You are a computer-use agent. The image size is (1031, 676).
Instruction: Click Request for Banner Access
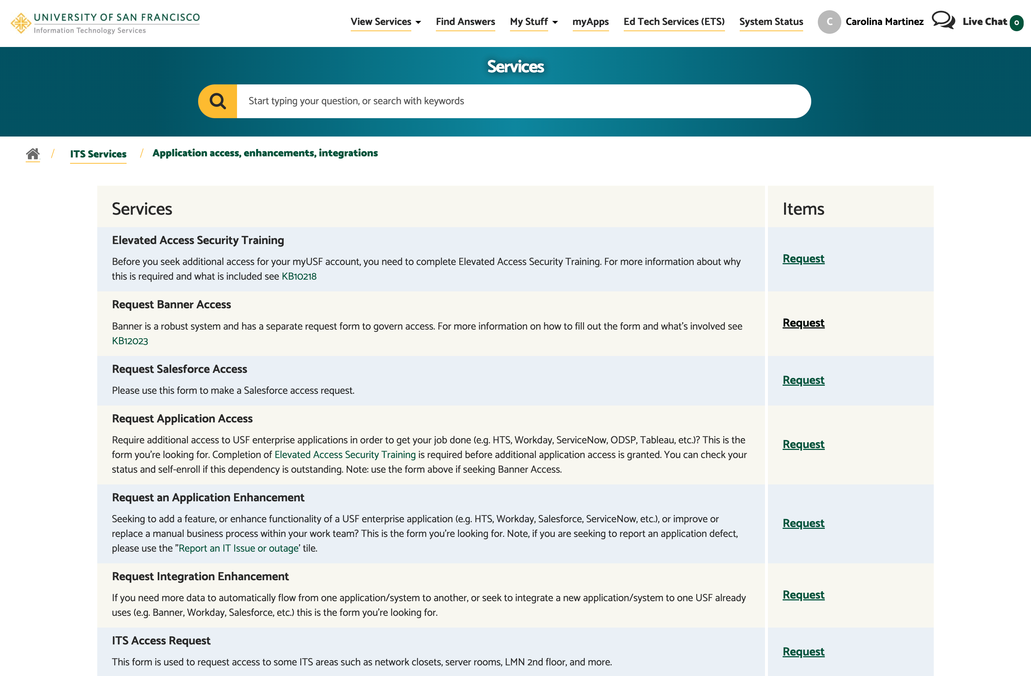pyautogui.click(x=803, y=323)
